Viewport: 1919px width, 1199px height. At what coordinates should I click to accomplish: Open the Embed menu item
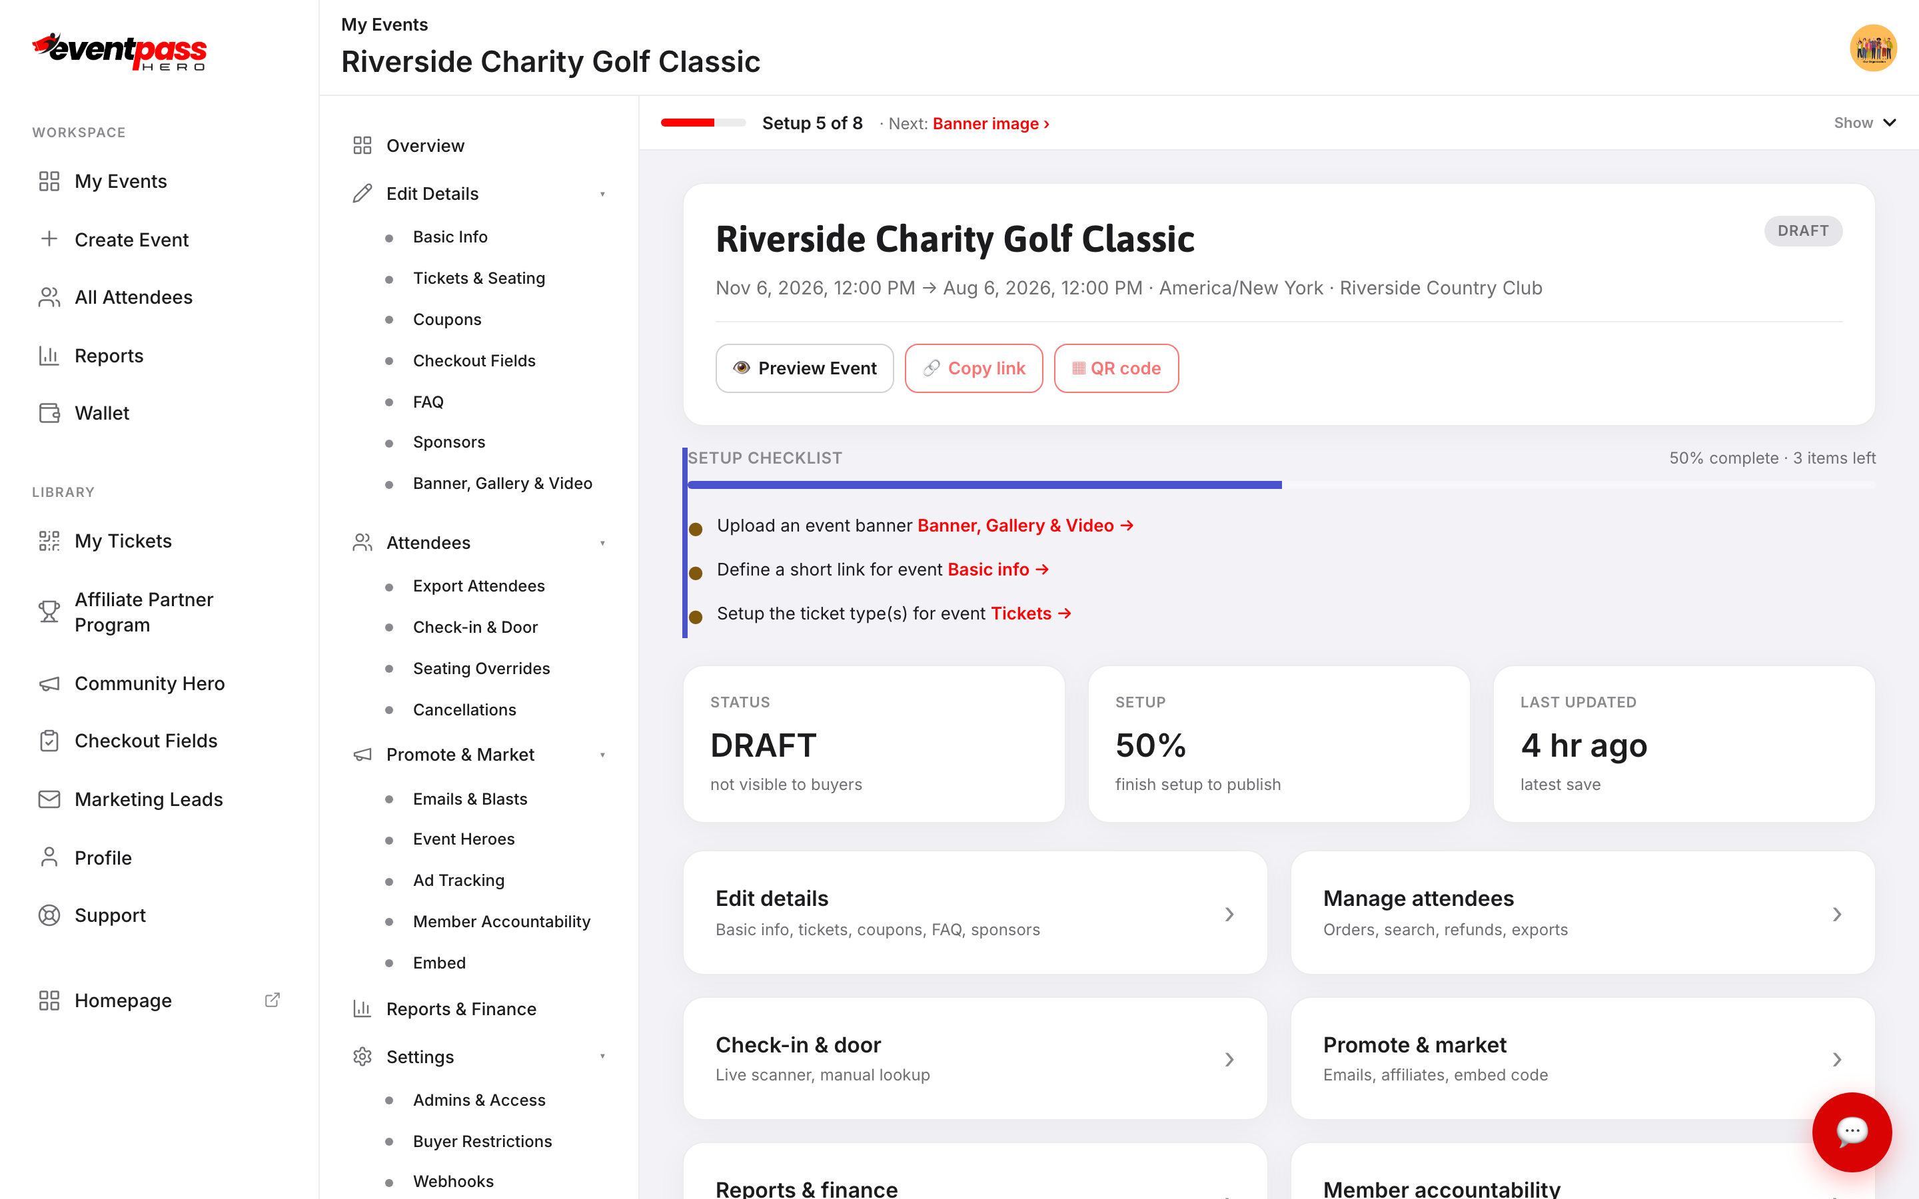(x=439, y=963)
